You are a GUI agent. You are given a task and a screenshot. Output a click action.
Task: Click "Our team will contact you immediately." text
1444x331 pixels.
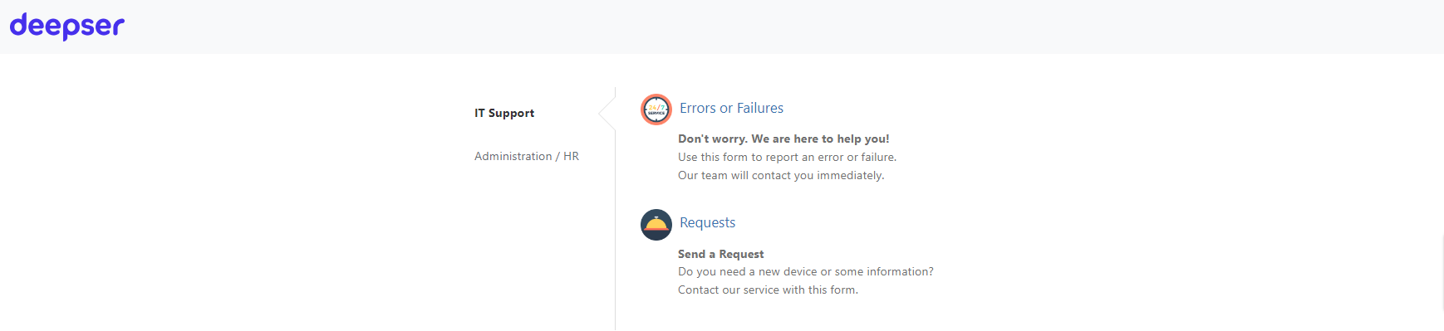click(x=781, y=175)
